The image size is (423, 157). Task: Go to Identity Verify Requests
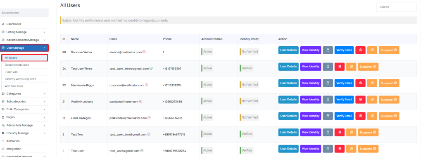(21, 79)
